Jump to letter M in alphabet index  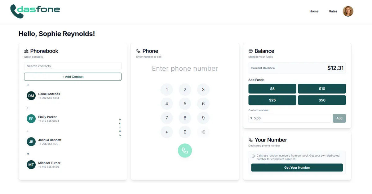pyautogui.click(x=120, y=131)
